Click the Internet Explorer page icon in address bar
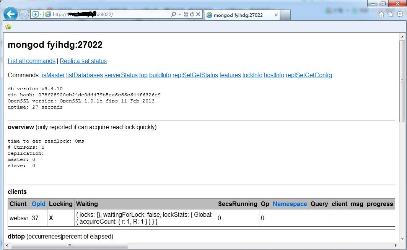Viewport: 407px width, 250px height. point(48,14)
